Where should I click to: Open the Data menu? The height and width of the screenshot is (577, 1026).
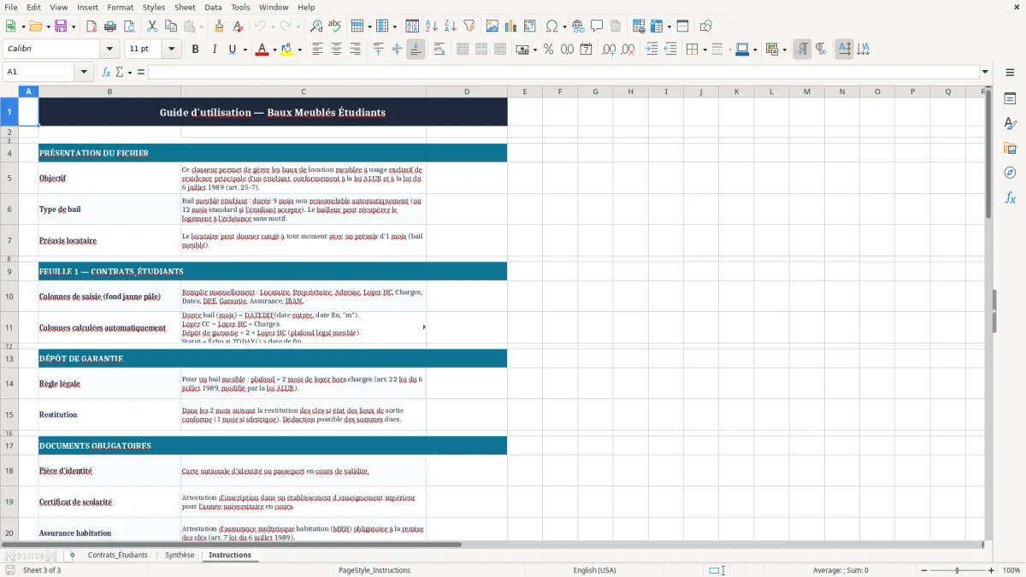(x=213, y=7)
